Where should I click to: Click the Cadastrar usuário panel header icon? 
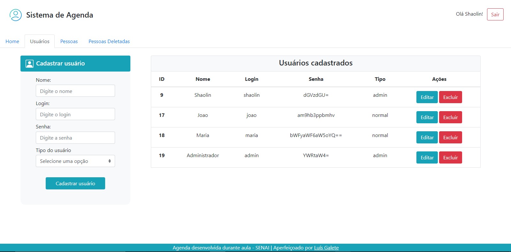point(29,64)
